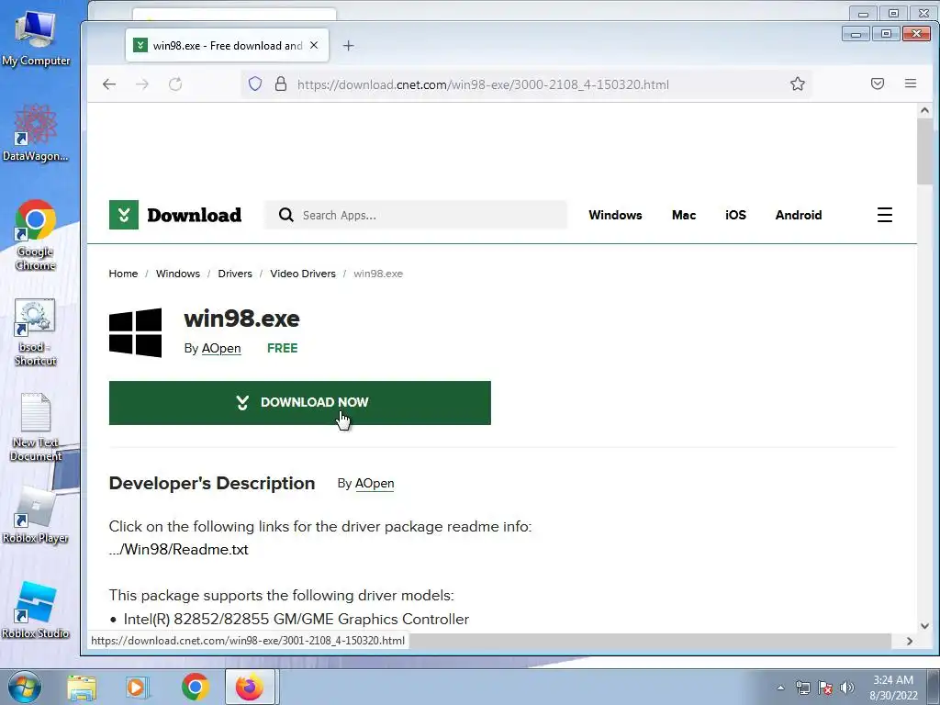Close the win98.exe tab
Screen dimensions: 940x705
[314, 46]
